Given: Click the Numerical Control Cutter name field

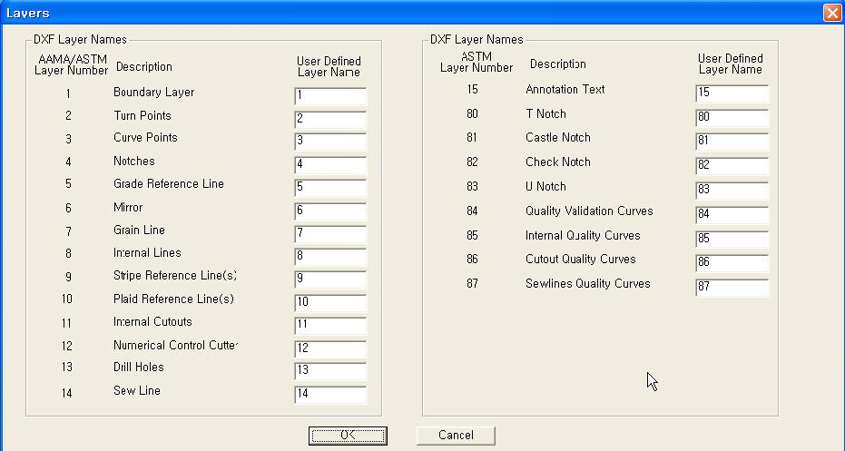Looking at the screenshot, I should [x=330, y=348].
